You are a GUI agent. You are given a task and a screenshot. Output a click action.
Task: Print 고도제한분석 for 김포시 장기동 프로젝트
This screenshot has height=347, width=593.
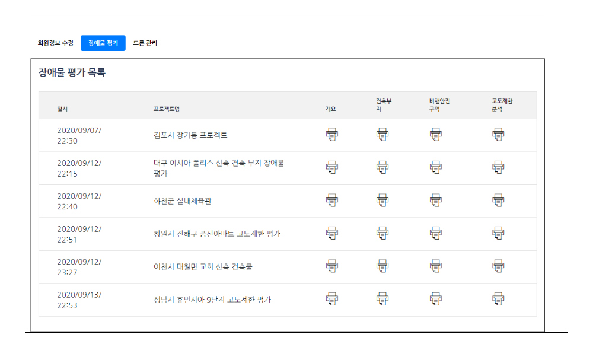click(x=498, y=134)
